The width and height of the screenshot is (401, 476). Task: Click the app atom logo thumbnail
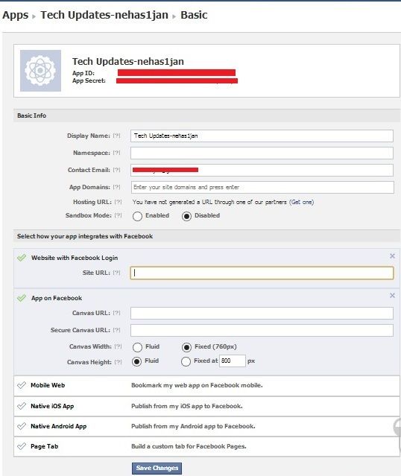[x=40, y=71]
